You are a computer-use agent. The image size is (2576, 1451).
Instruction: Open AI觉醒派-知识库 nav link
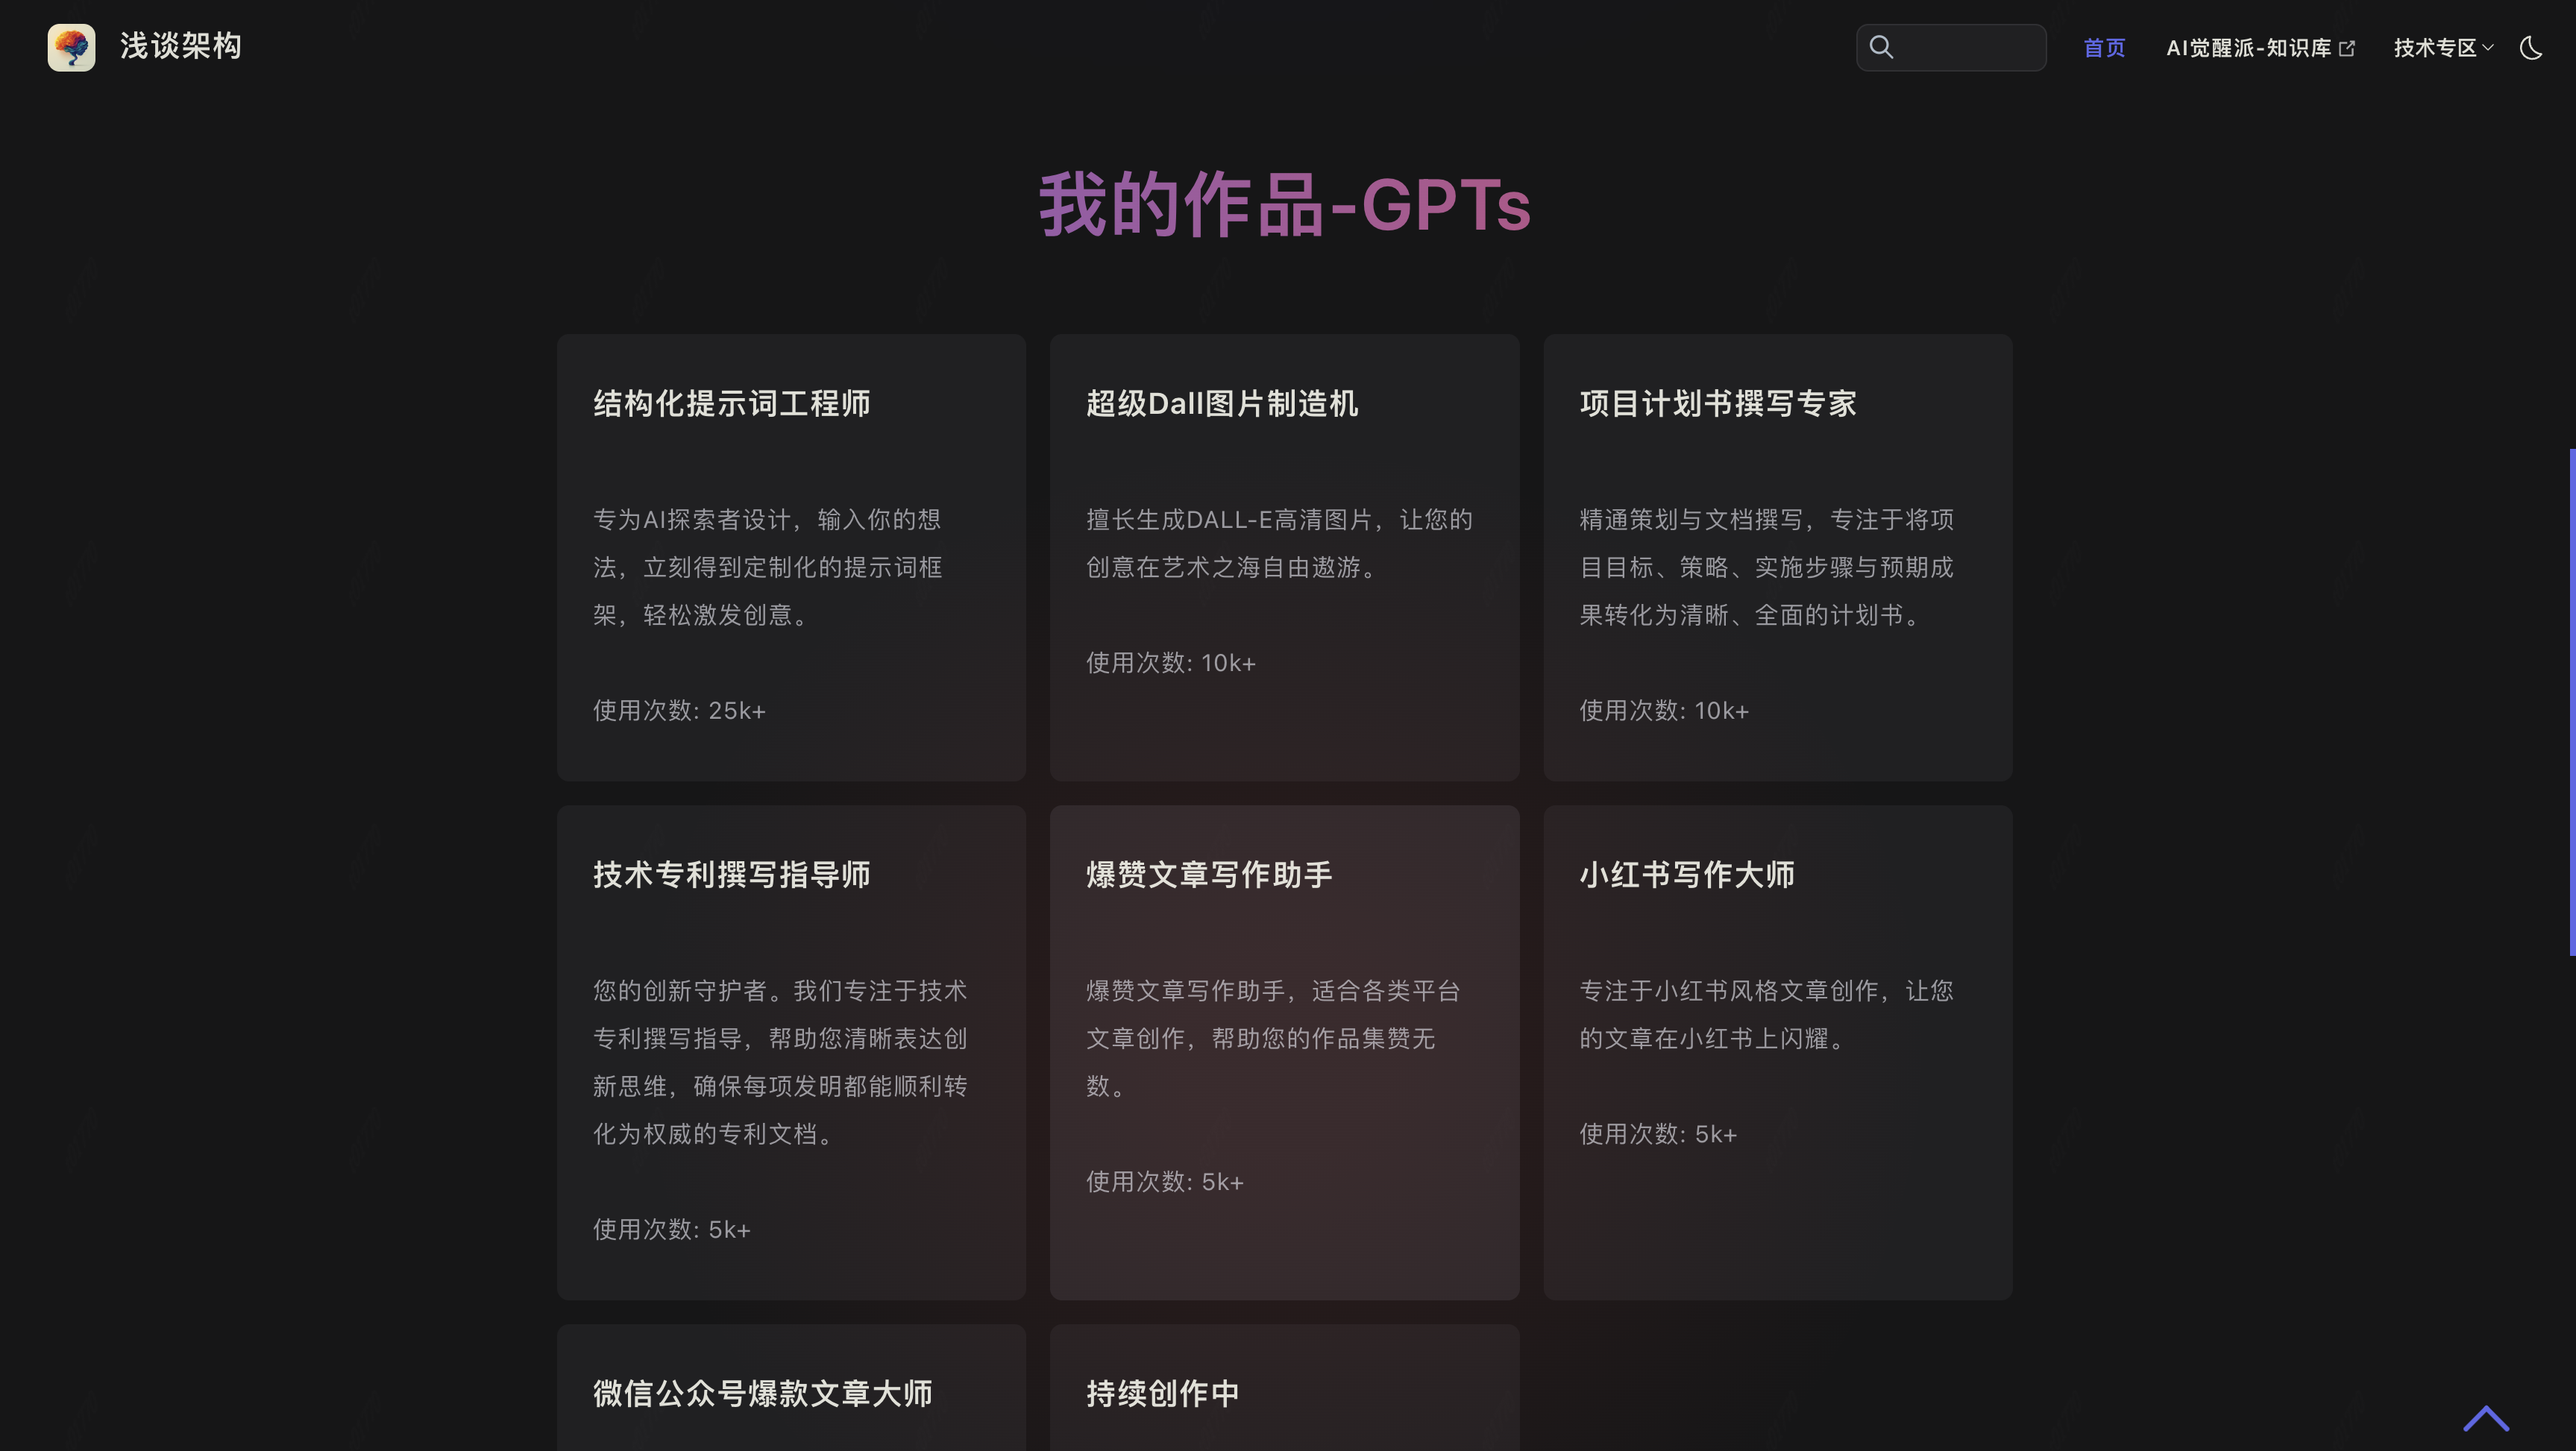pos(2248,48)
